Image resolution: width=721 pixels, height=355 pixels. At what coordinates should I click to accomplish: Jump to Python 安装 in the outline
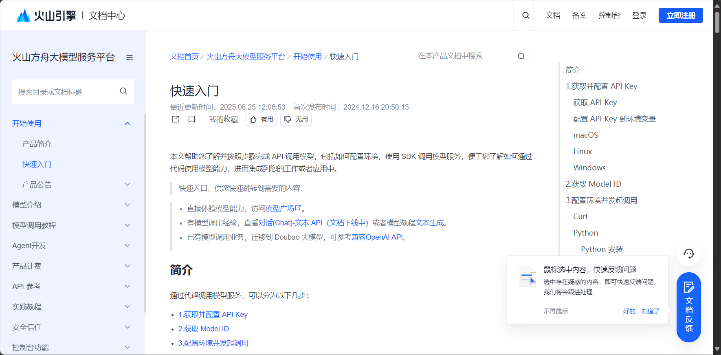coord(602,249)
